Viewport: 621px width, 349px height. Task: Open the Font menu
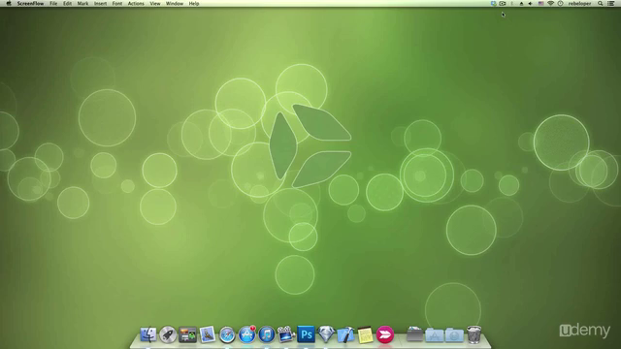pyautogui.click(x=117, y=4)
